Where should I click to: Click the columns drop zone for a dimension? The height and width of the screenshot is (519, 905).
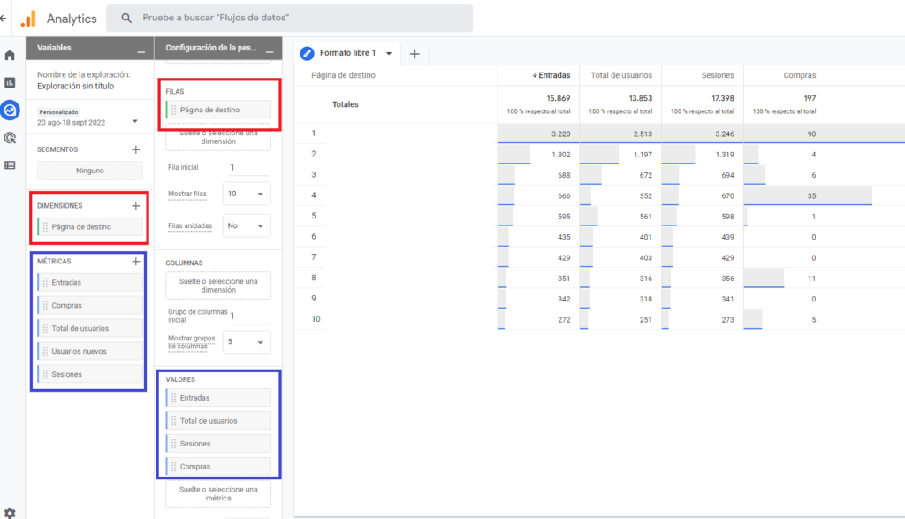[x=218, y=286]
